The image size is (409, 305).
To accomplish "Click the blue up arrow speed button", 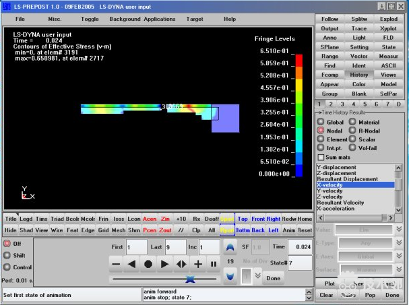I will tap(230, 247).
